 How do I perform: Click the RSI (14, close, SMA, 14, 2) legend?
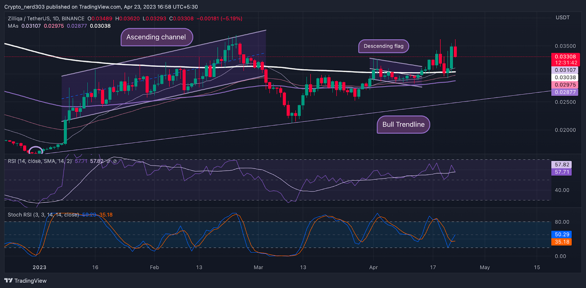pyautogui.click(x=40, y=161)
